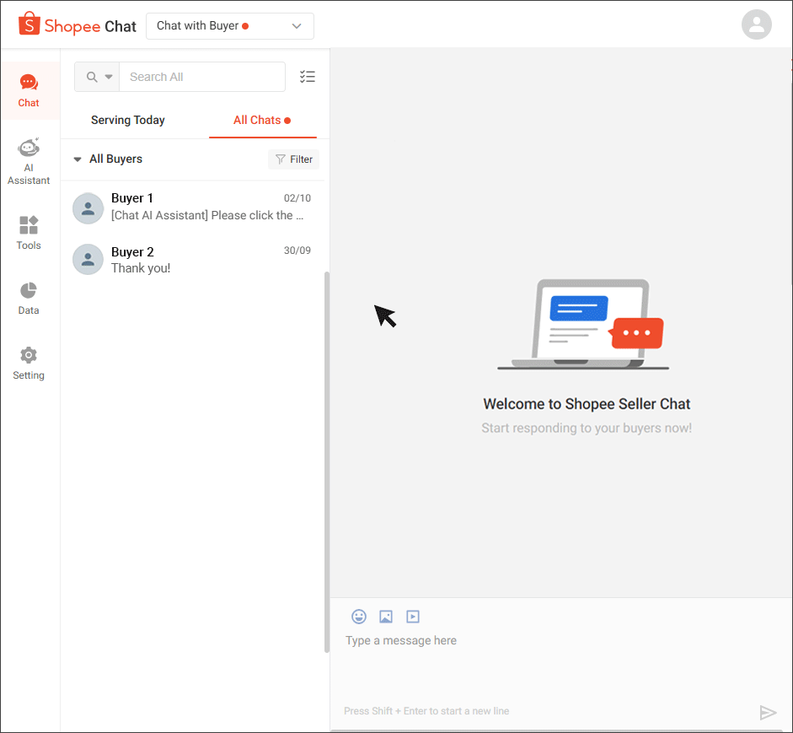The image size is (793, 733).
Task: Open the Data section in sidebar
Action: (29, 298)
